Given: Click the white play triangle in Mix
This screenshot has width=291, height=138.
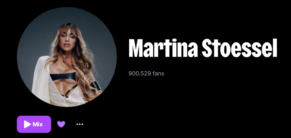Looking at the screenshot, I should click(x=27, y=124).
